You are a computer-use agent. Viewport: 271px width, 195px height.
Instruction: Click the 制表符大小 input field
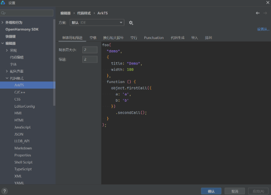[x=90, y=50]
